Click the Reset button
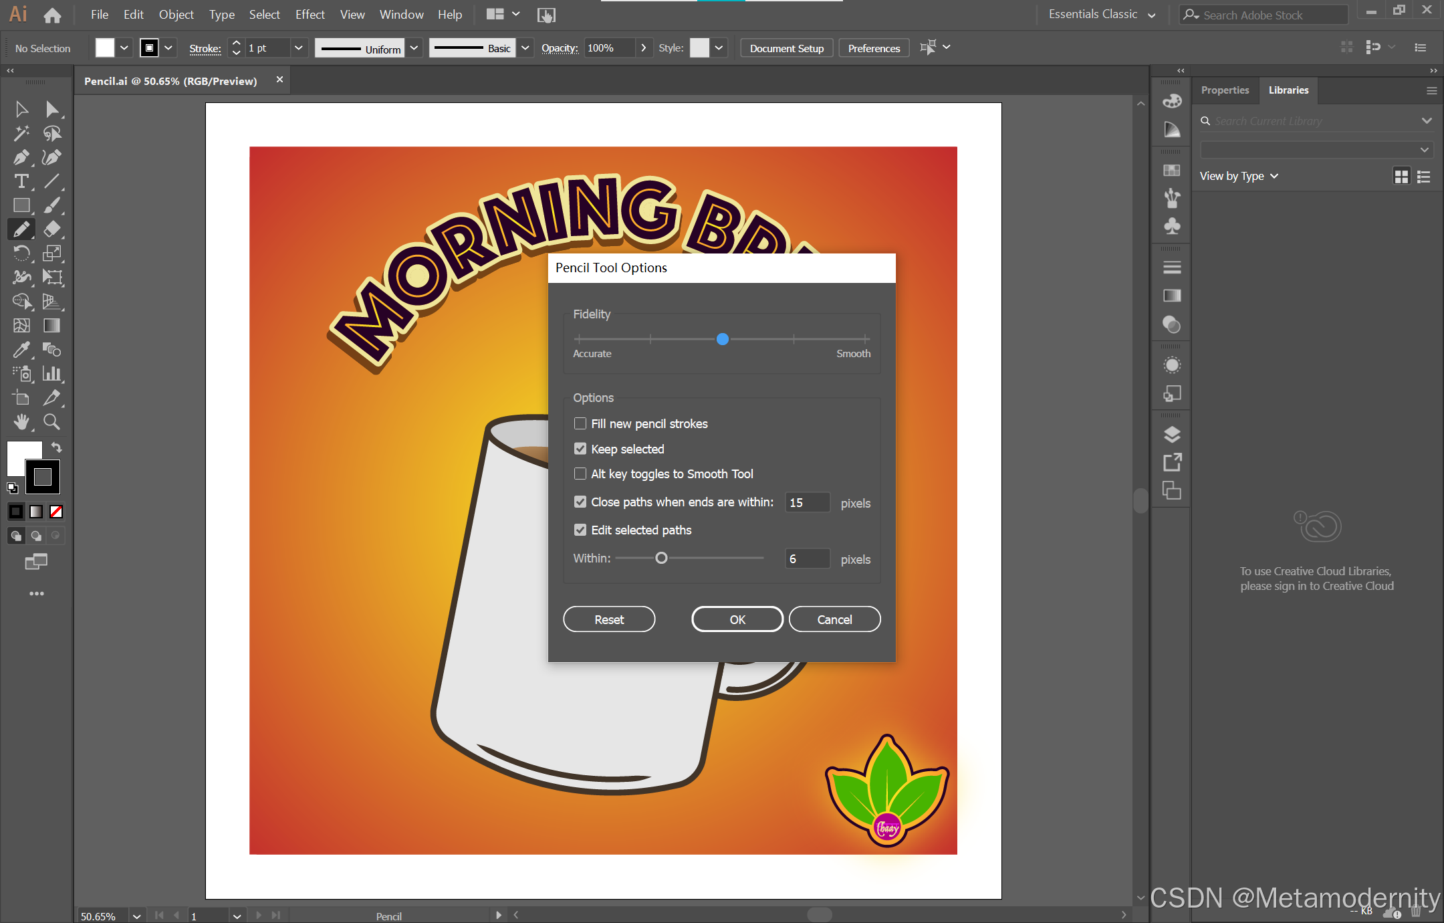1444x923 pixels. coord(609,620)
